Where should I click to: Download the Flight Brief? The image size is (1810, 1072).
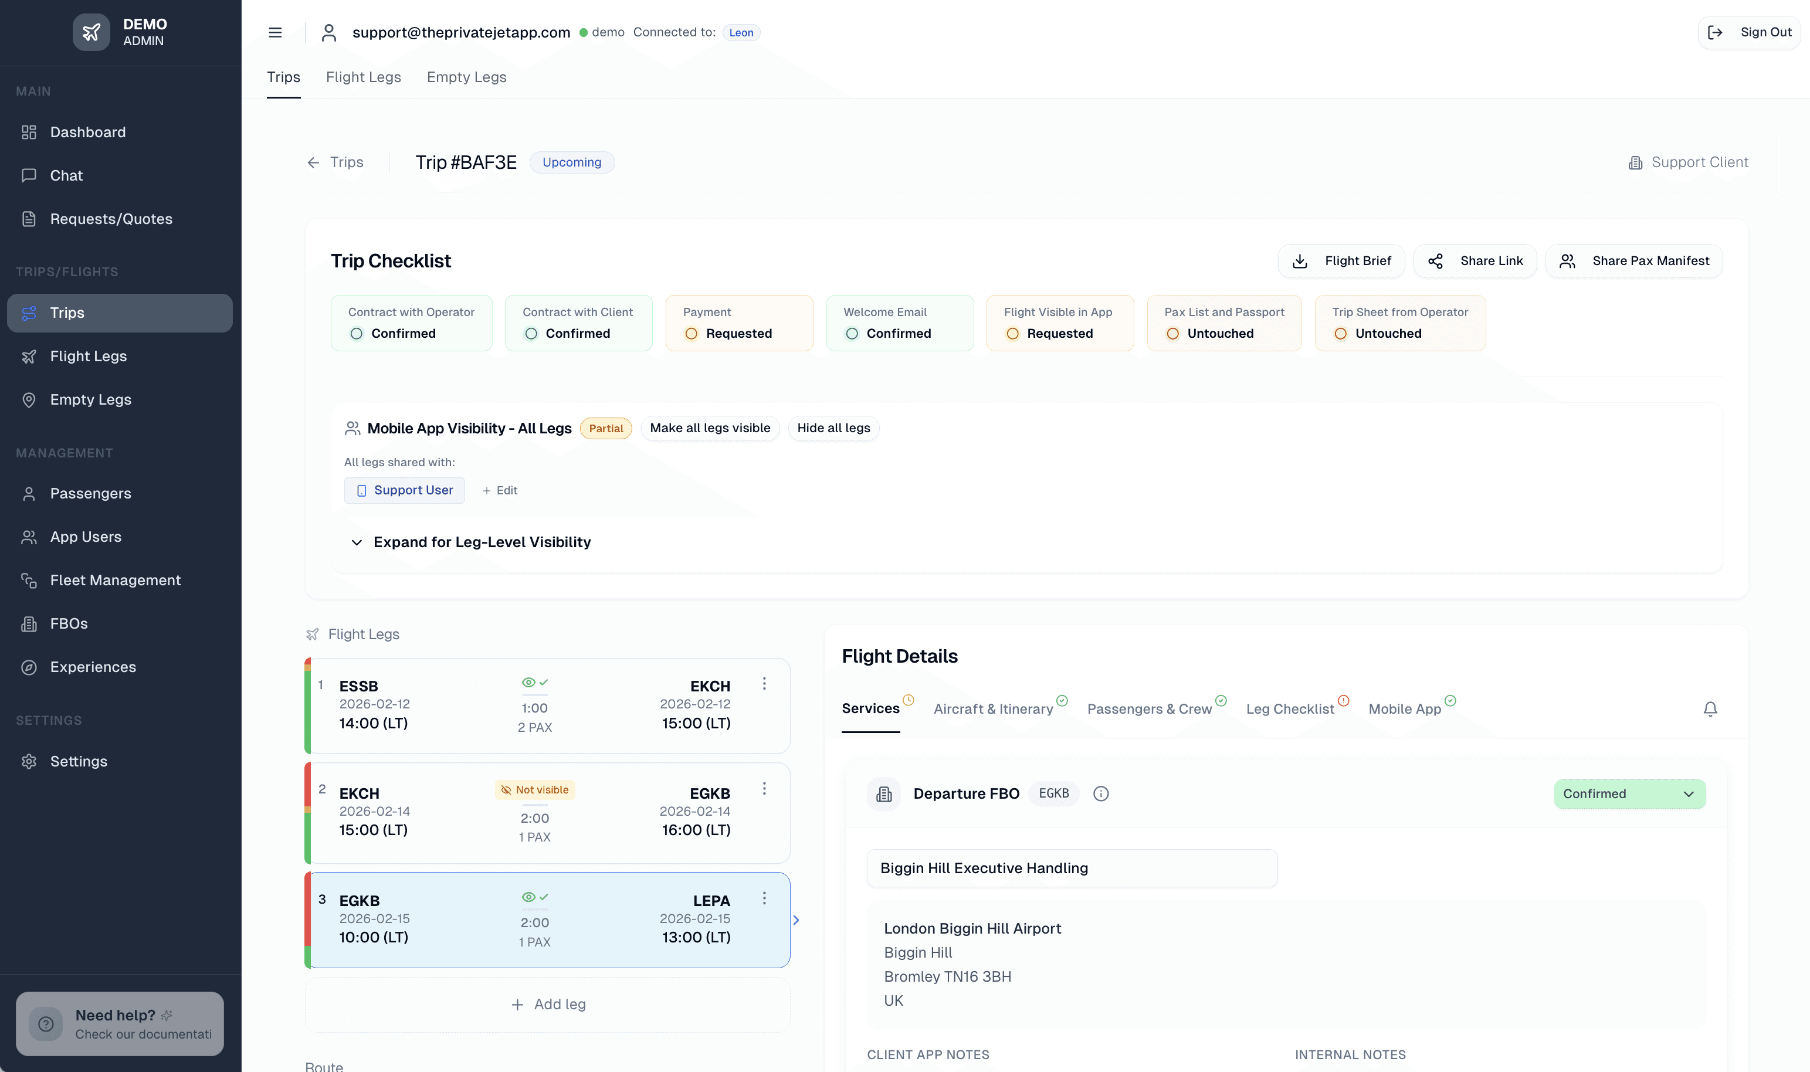click(1341, 261)
